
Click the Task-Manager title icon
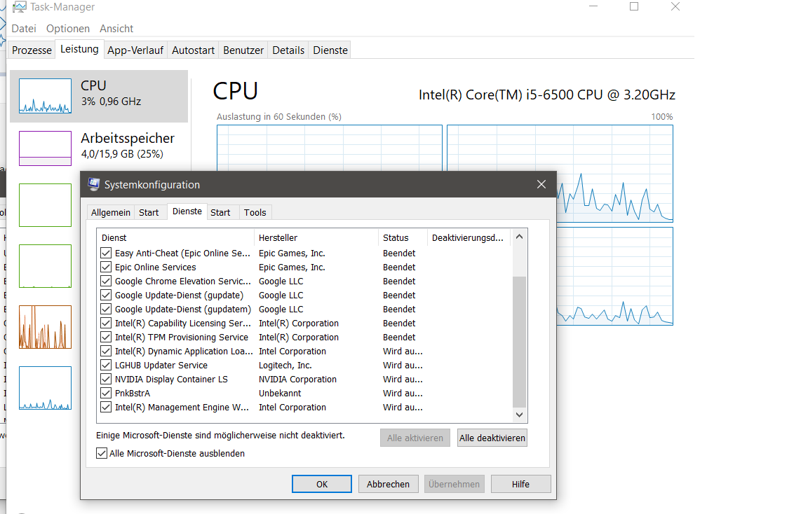[x=19, y=7]
